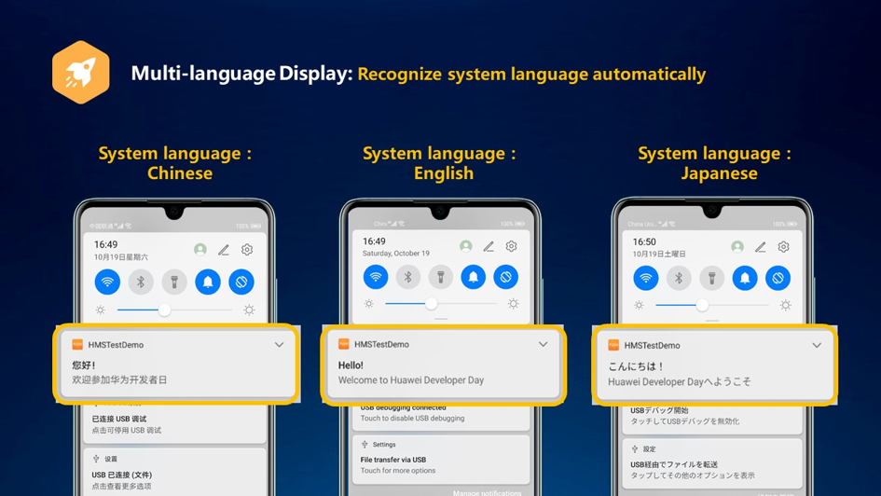Toggle Wi-Fi on the Chinese-language phone
Image resolution: width=881 pixels, height=496 pixels.
107,282
